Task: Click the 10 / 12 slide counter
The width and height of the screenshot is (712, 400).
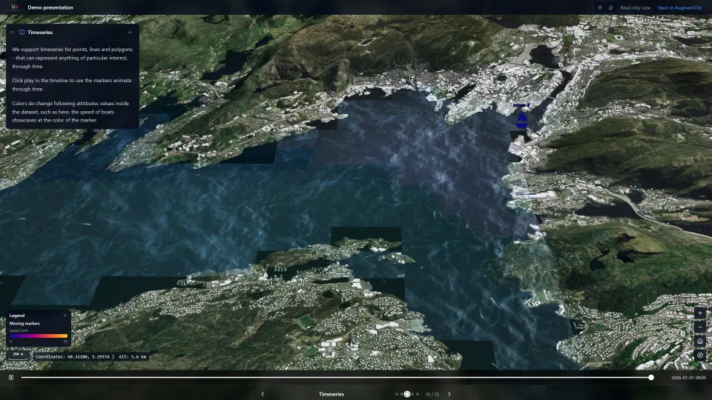Action: click(432, 395)
